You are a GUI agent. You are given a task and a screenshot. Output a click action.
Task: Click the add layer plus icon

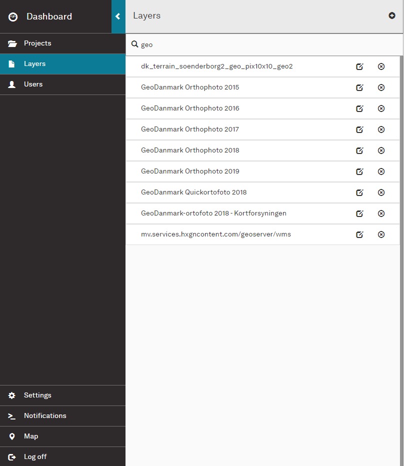(x=391, y=15)
